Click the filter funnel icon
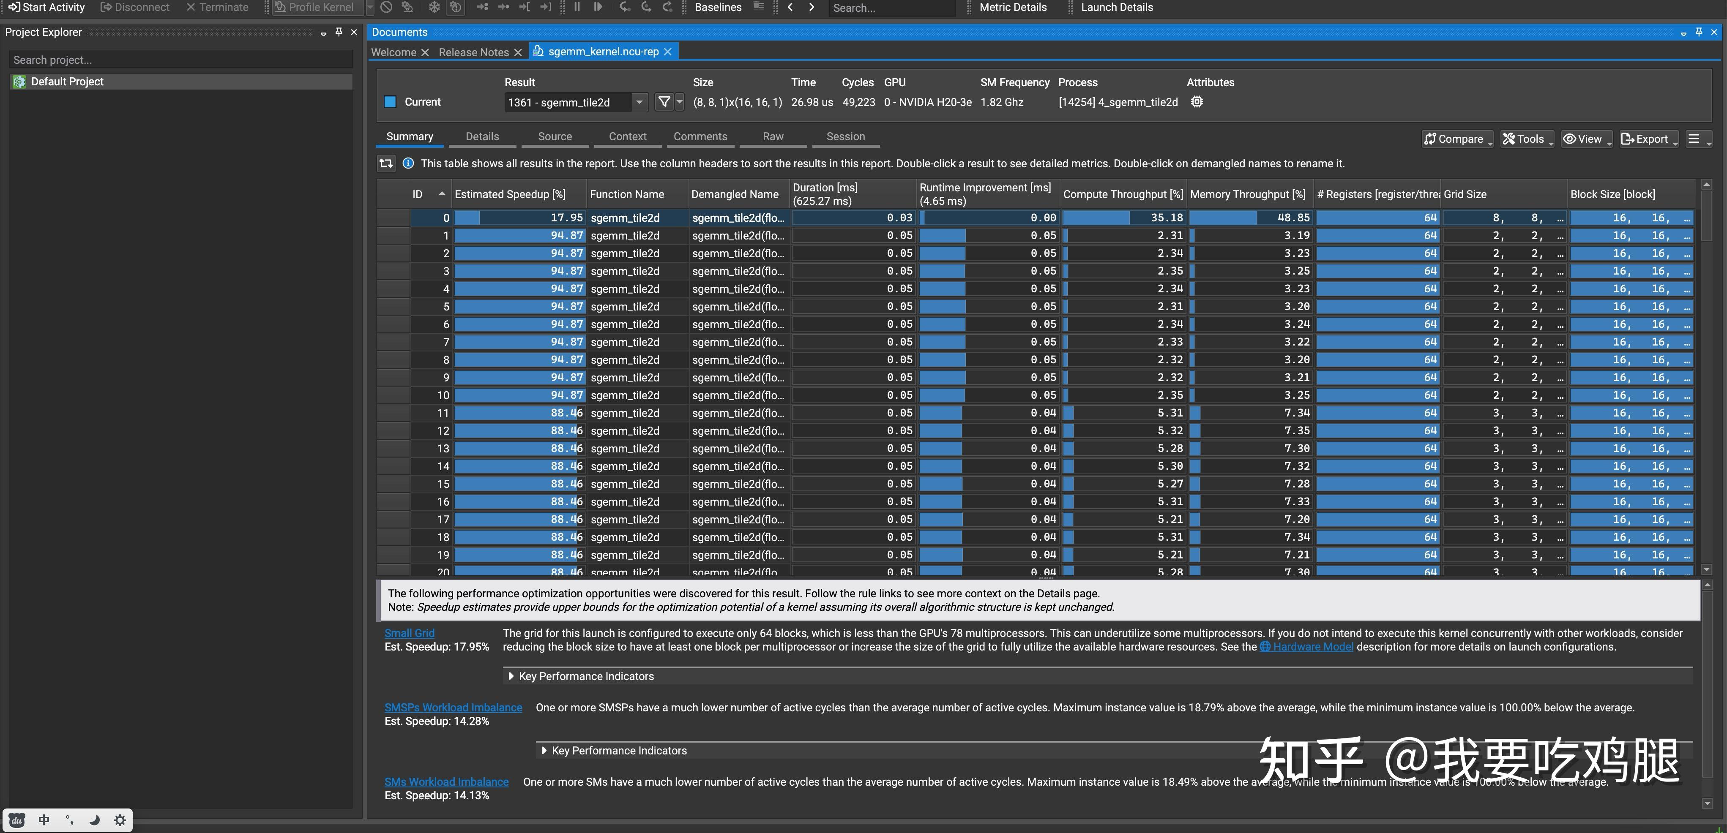The image size is (1727, 833). pos(664,102)
